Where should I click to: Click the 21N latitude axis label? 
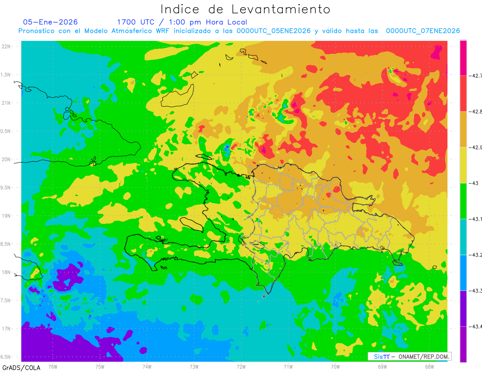point(6,103)
